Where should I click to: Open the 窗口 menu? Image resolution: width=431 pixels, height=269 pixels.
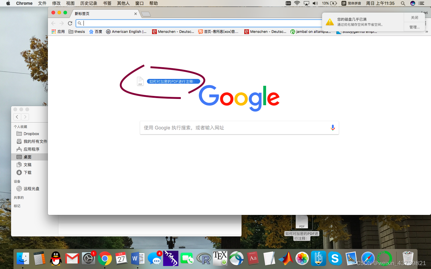click(x=139, y=3)
